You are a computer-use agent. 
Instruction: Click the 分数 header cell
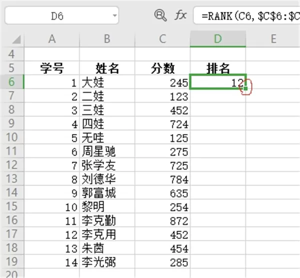point(162,68)
